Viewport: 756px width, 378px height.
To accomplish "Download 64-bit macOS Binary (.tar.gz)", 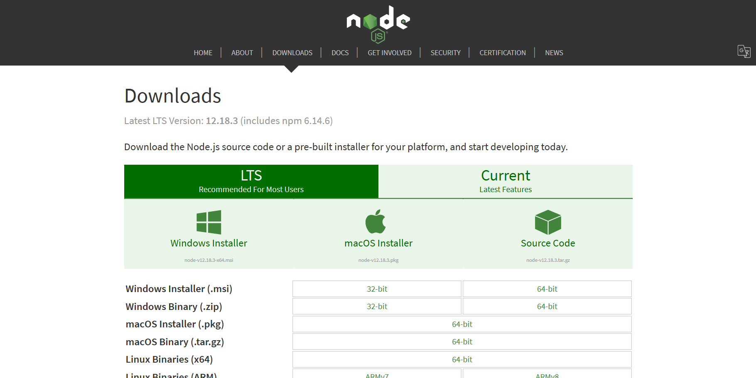I will 462,341.
